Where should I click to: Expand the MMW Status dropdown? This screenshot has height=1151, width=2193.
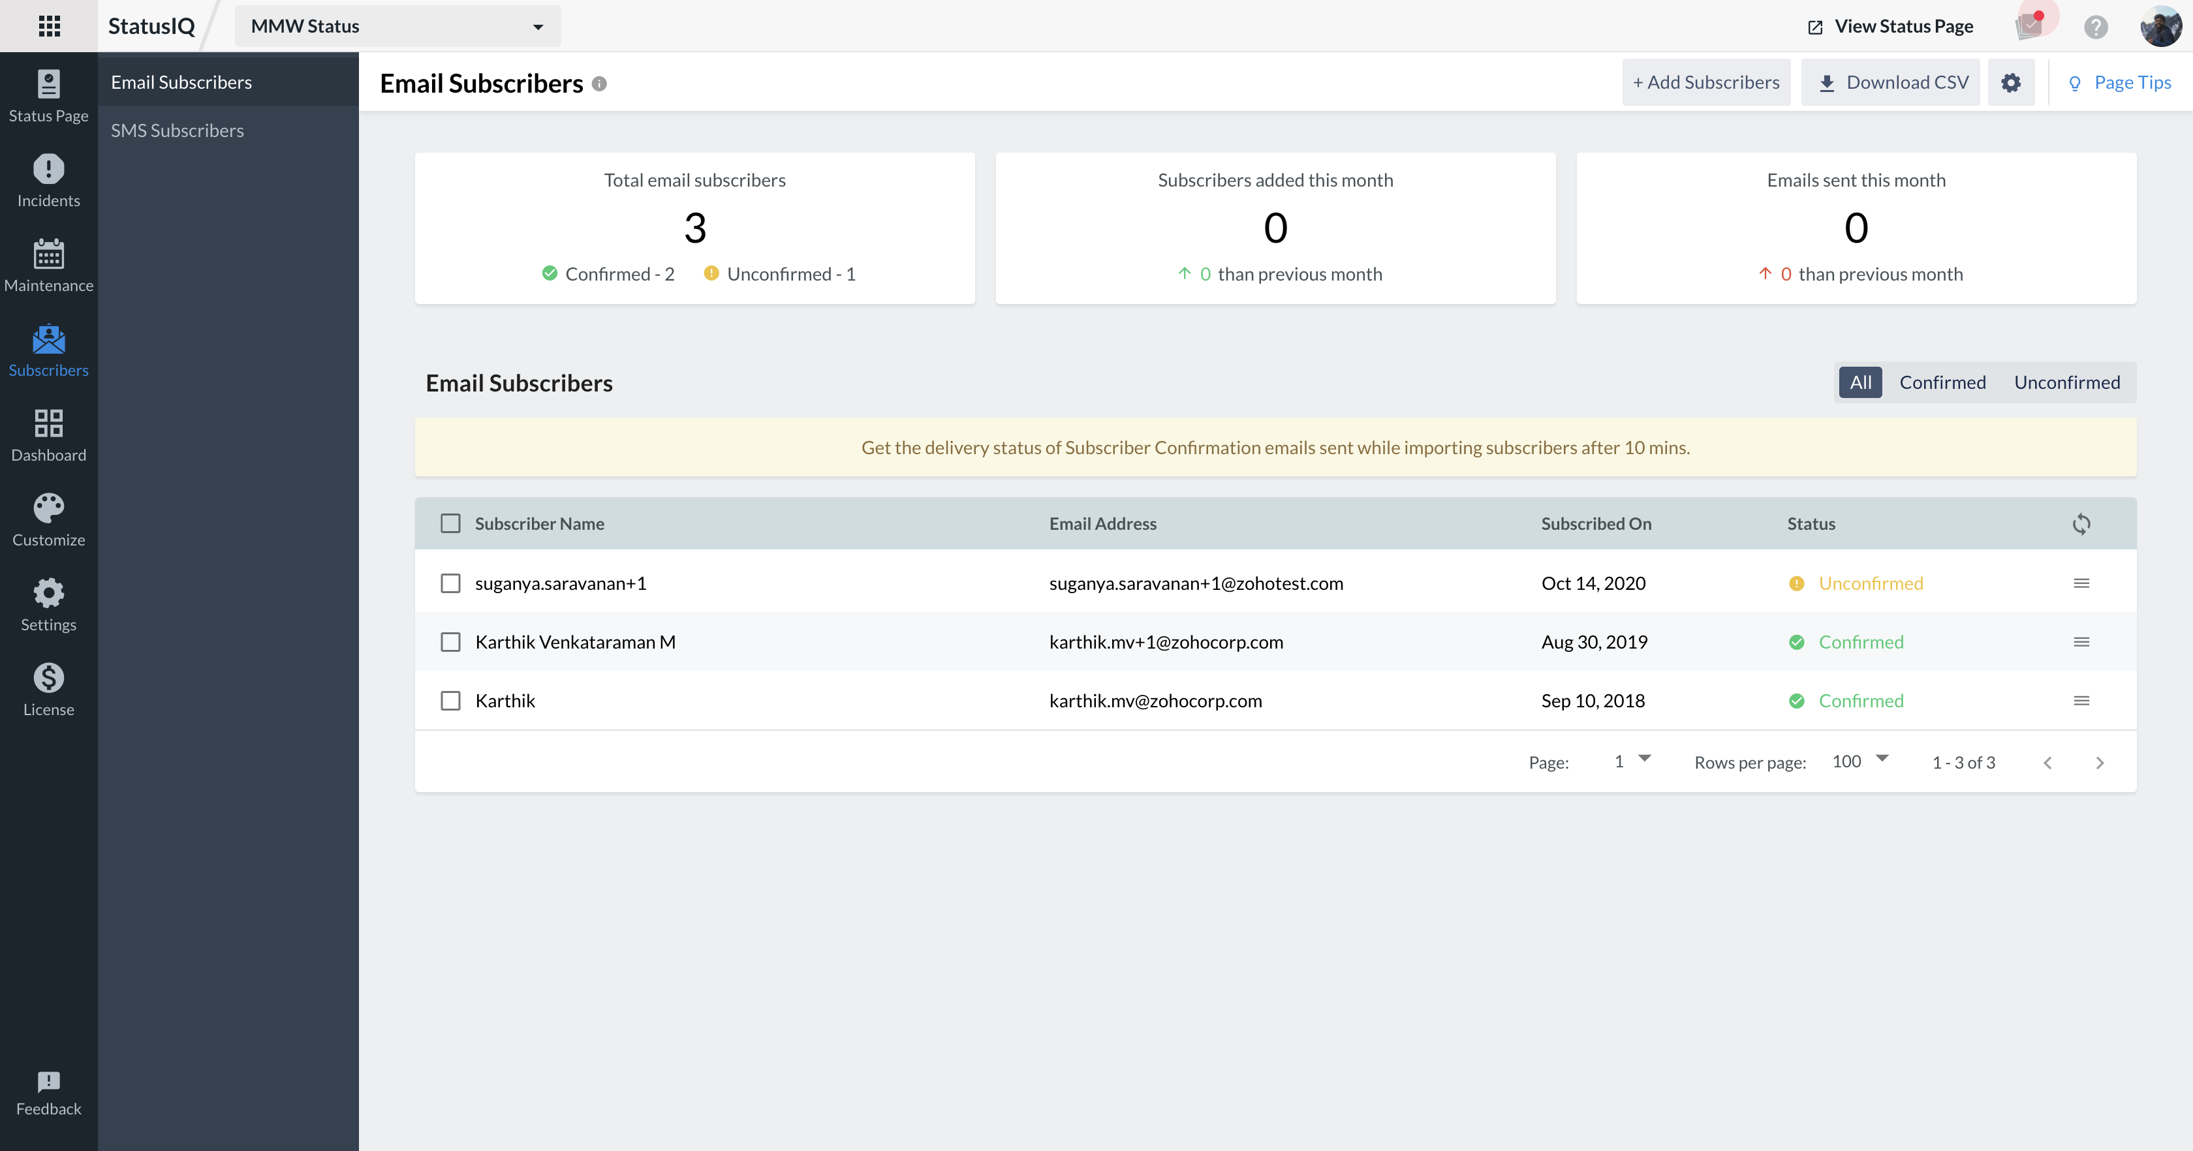397,26
